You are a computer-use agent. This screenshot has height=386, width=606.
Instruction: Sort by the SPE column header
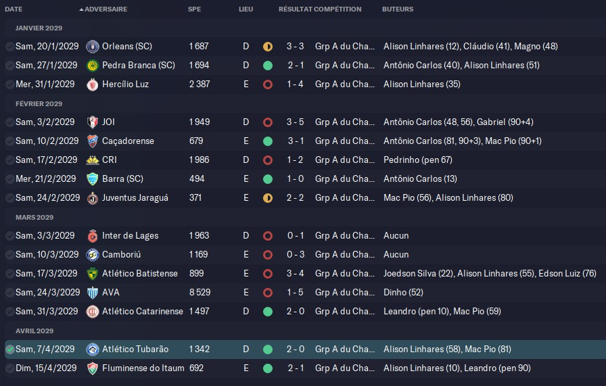pos(194,9)
